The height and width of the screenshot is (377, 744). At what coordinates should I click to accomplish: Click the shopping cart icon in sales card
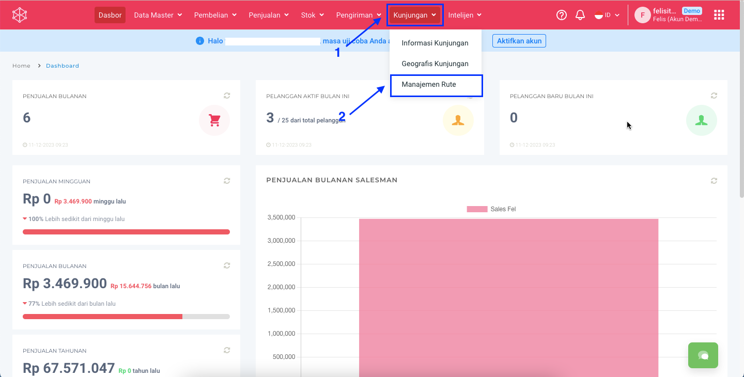coord(214,120)
